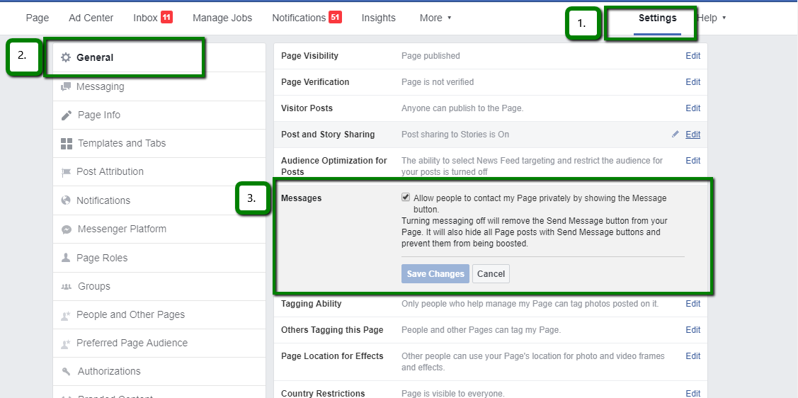Select the Settings tab
798x398 pixels.
pyautogui.click(x=658, y=18)
